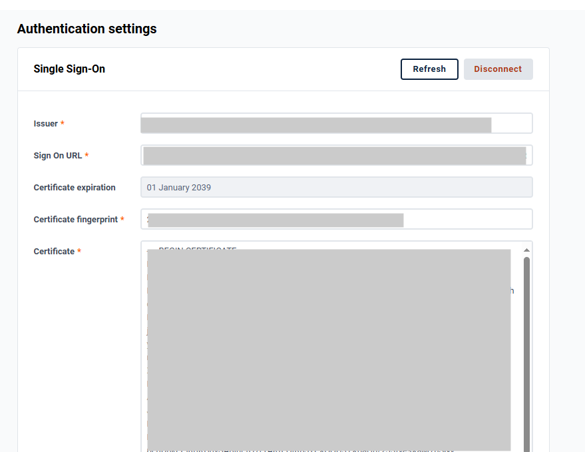The image size is (585, 452).
Task: Click the Sign On URL label
Action: click(x=58, y=156)
